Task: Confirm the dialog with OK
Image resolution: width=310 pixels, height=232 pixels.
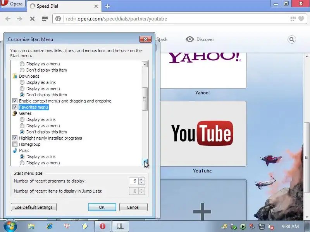Action: point(102,207)
